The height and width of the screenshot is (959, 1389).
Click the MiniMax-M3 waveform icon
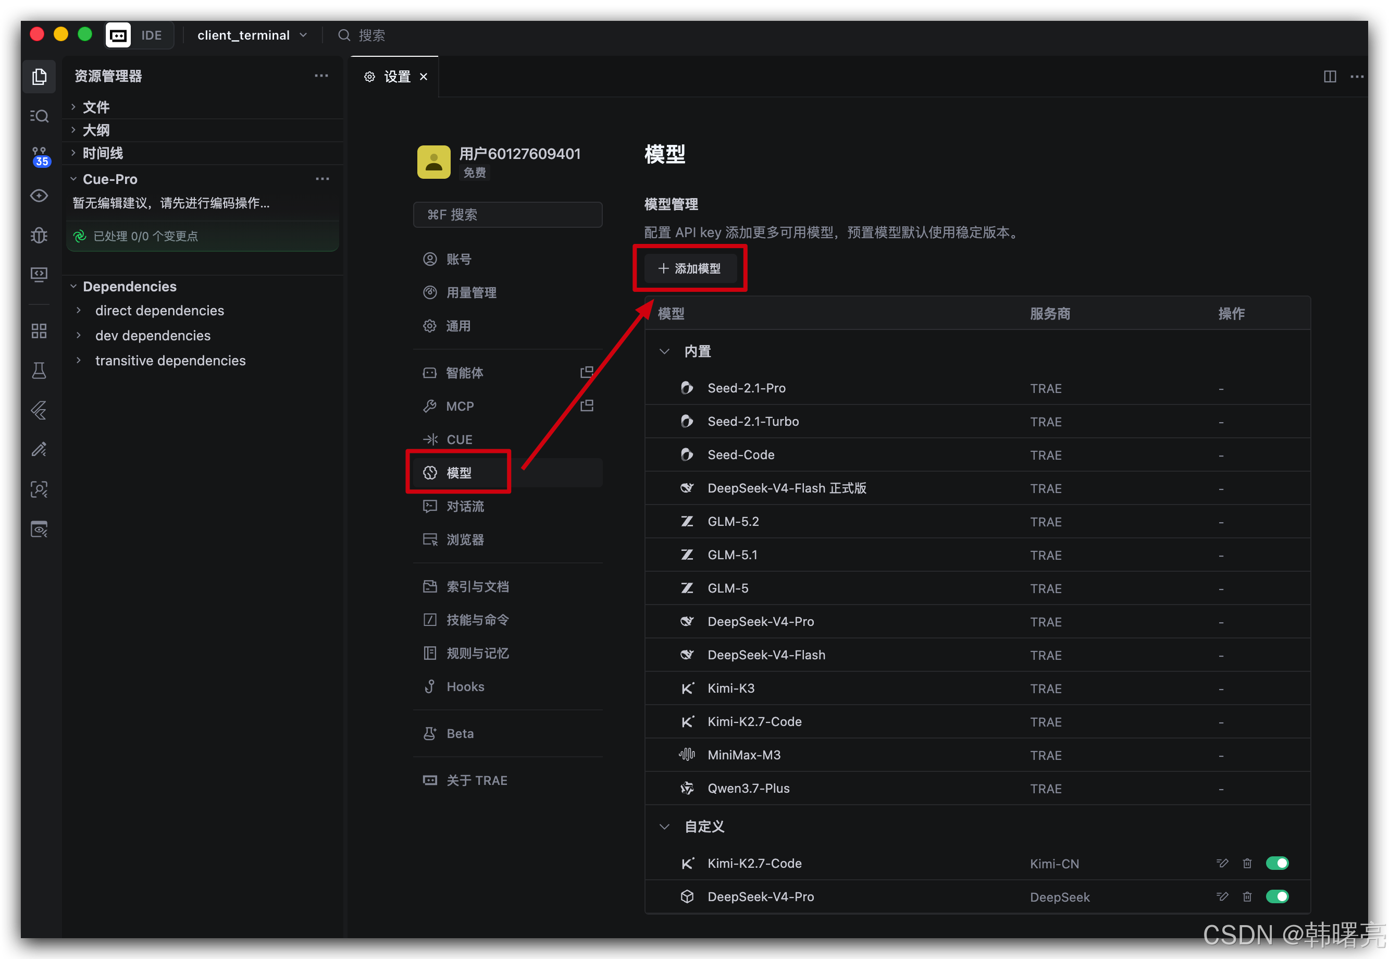pyautogui.click(x=686, y=754)
